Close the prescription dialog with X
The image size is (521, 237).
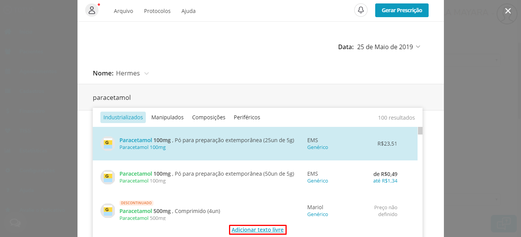[508, 11]
